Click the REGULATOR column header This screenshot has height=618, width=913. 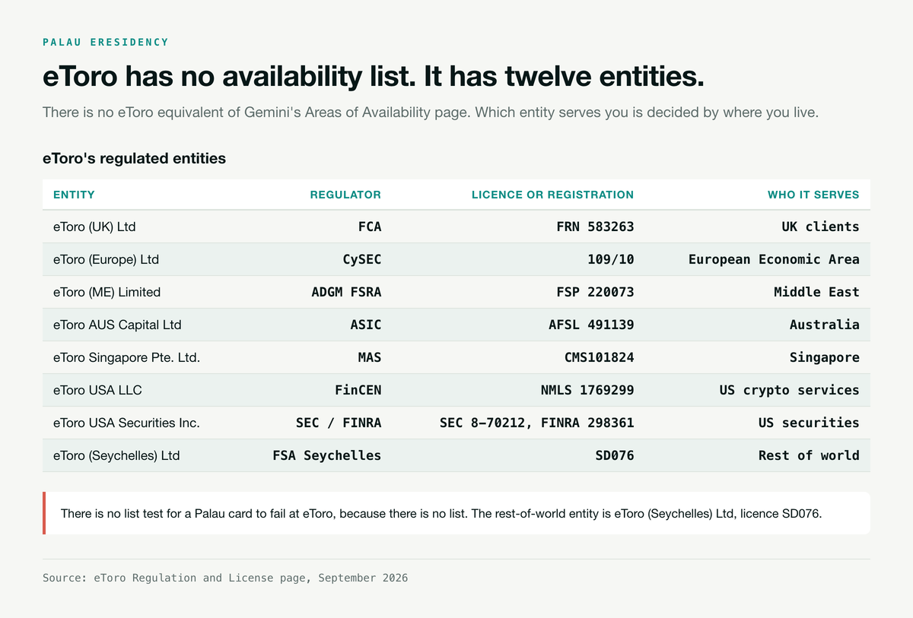pyautogui.click(x=345, y=195)
